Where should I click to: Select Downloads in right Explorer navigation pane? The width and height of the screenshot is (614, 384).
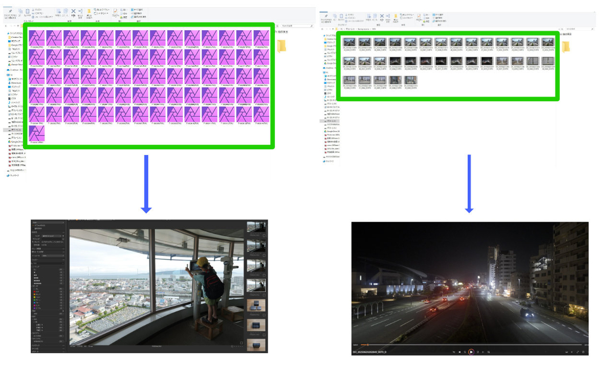point(330,79)
